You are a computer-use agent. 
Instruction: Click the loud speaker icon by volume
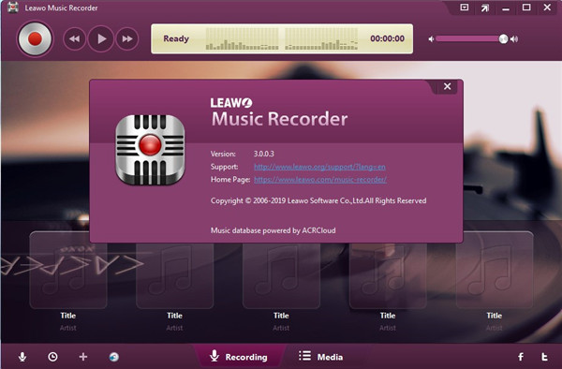[514, 39]
